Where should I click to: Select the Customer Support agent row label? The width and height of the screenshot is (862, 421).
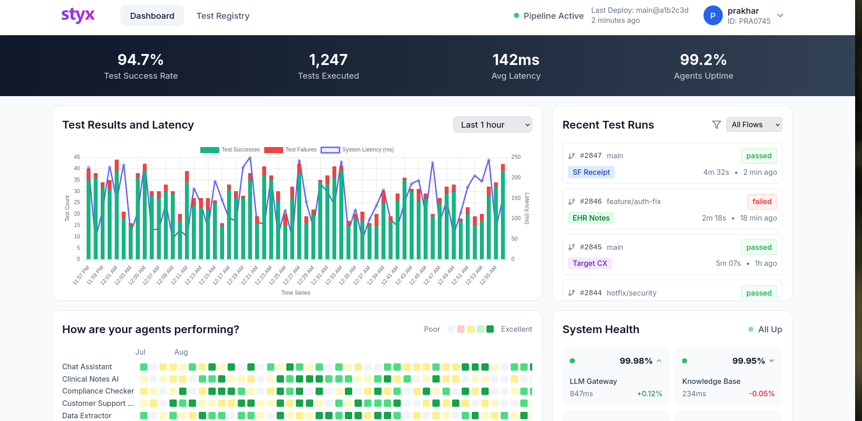98,403
